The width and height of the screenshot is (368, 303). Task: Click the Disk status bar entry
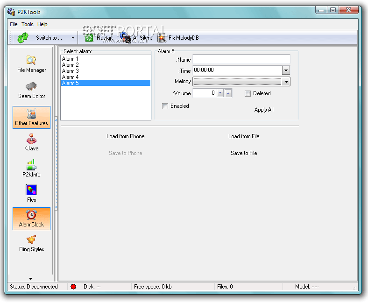92,287
